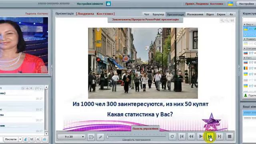Screen dimensions: 256x144
Task: Select the Romanian flag guest in users list
Action: [250, 68]
